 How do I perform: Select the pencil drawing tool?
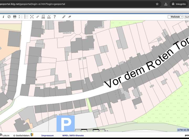coord(64,17)
